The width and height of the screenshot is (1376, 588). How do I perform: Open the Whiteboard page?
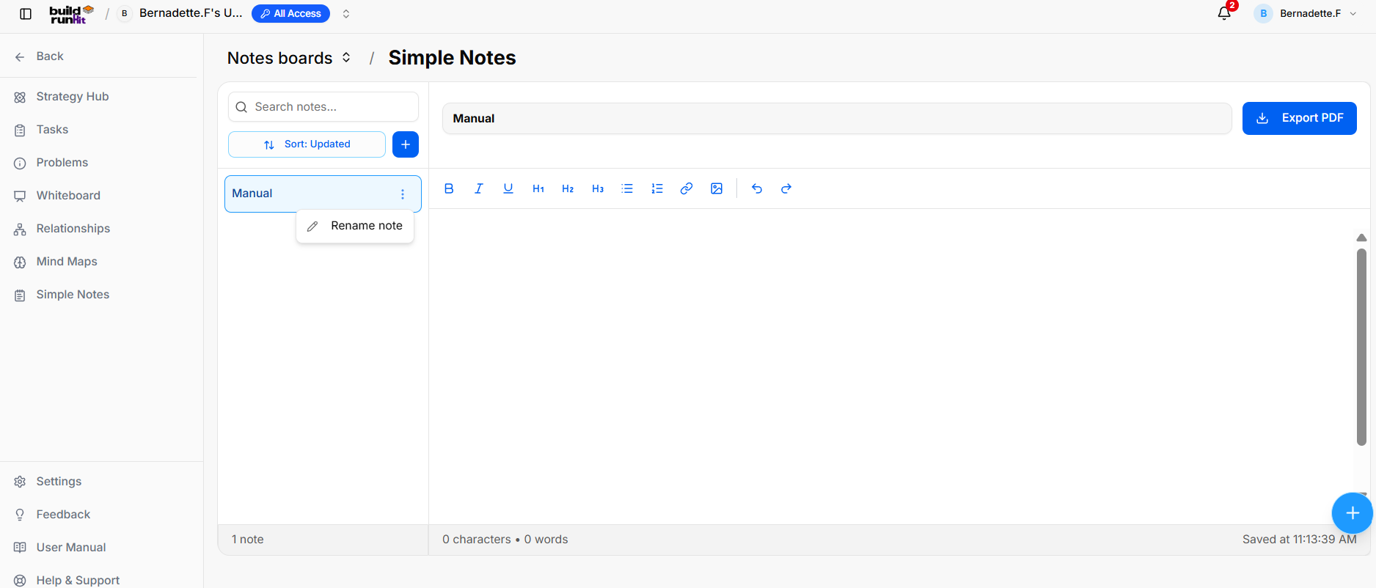point(68,196)
